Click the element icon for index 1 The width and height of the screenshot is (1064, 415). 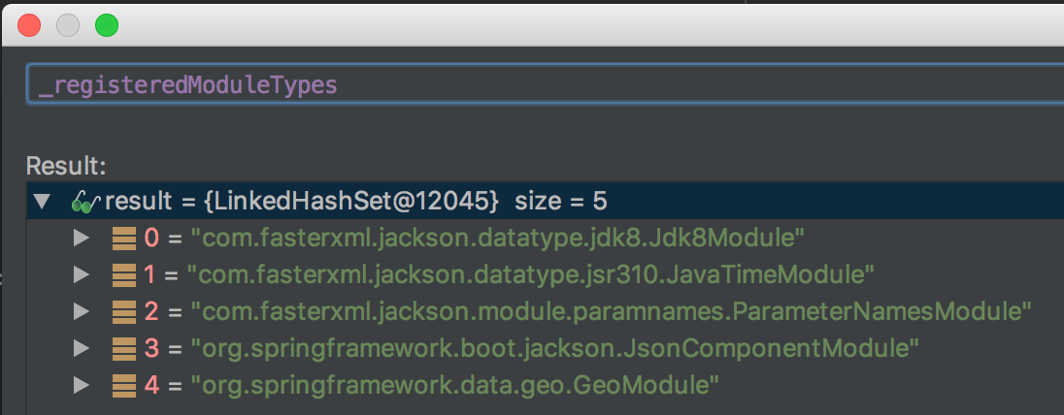click(x=123, y=274)
